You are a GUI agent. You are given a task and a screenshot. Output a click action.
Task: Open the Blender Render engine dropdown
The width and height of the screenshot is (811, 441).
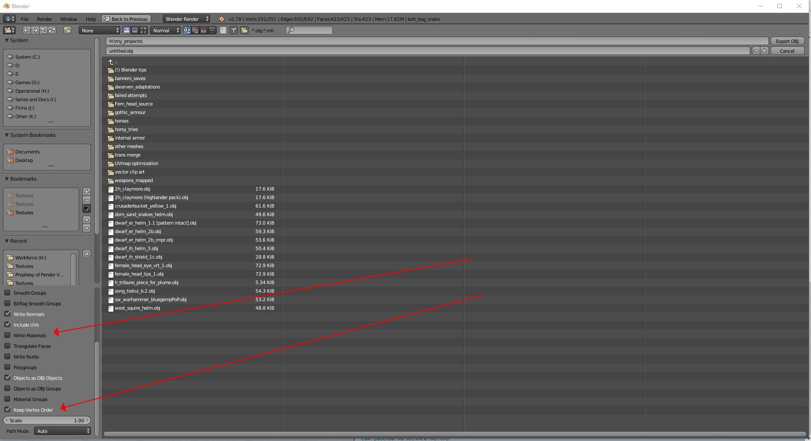pyautogui.click(x=186, y=19)
